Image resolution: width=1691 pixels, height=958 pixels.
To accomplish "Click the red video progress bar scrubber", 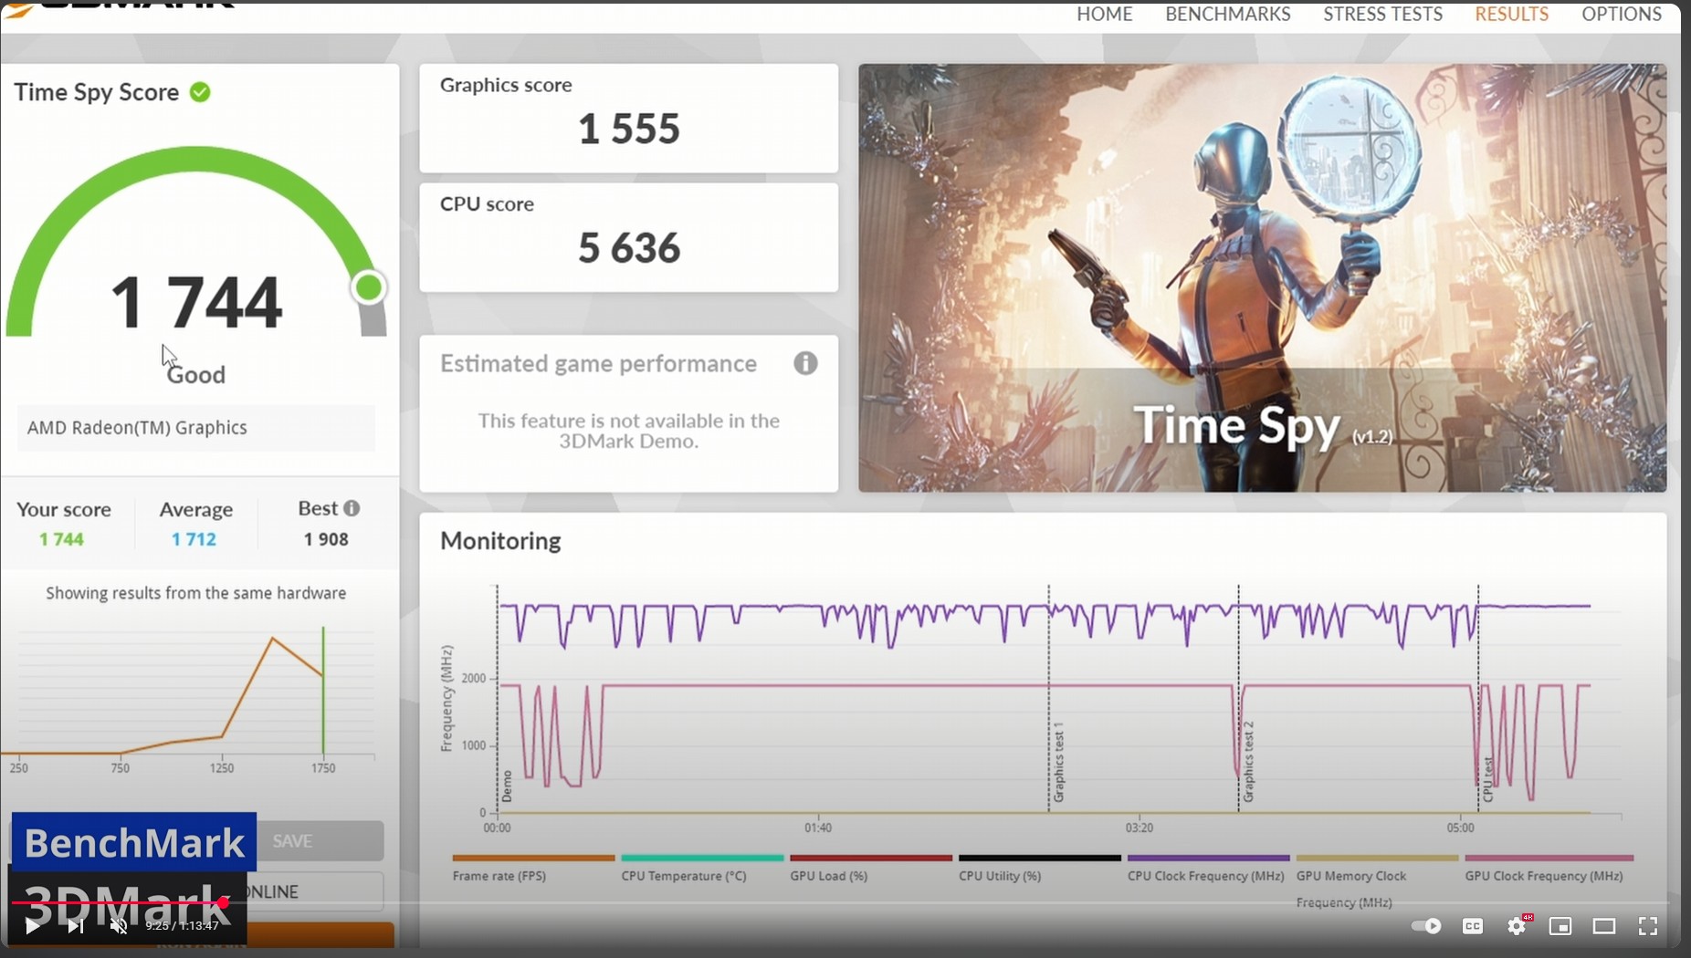I will pyautogui.click(x=223, y=902).
